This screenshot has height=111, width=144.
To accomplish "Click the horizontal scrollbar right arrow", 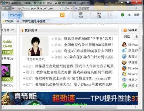I will pos(136,107).
